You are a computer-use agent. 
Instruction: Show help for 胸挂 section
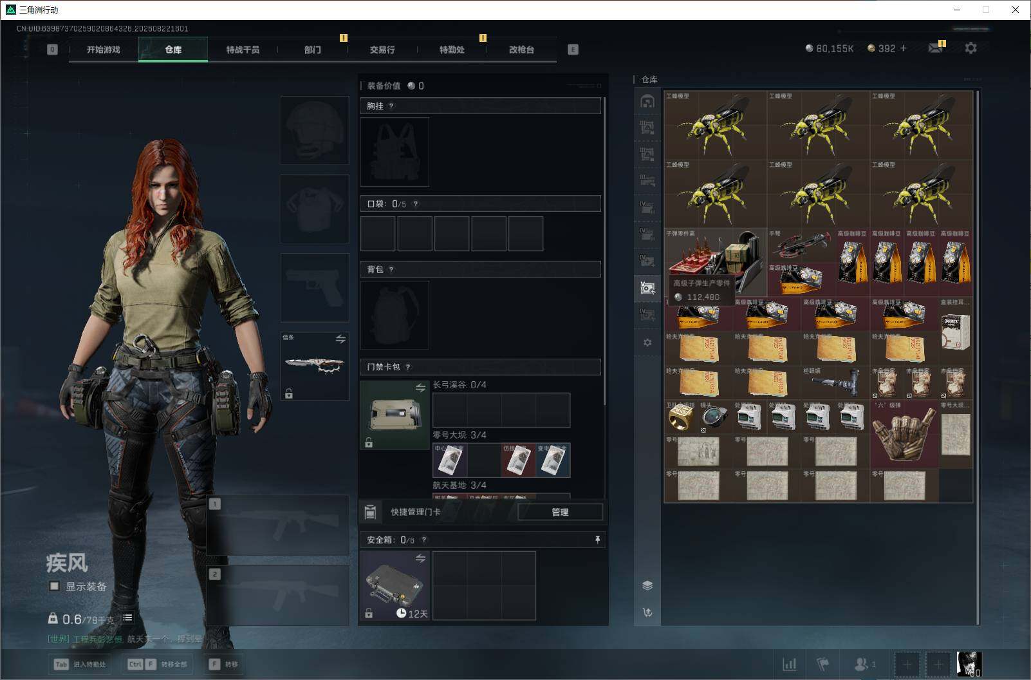pos(391,106)
